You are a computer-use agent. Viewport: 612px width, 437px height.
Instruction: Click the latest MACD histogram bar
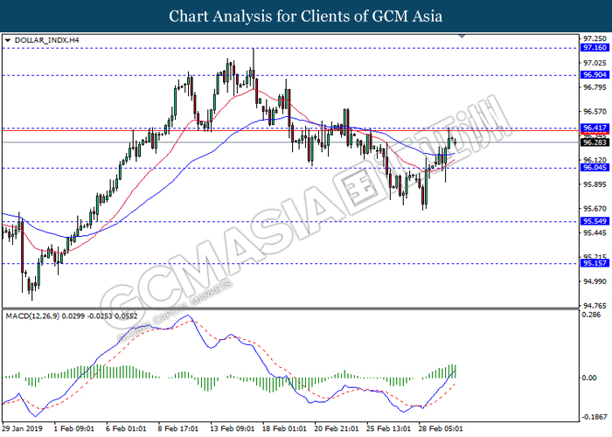(455, 371)
